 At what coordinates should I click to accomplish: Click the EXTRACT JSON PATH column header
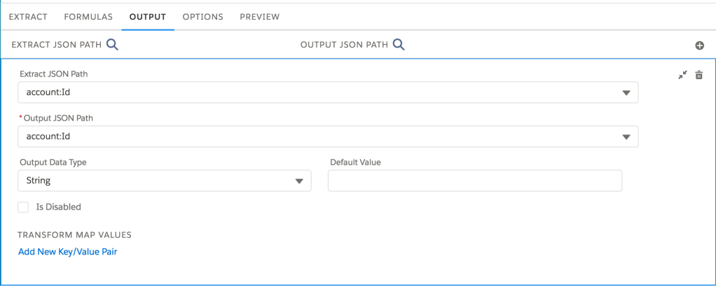(57, 45)
